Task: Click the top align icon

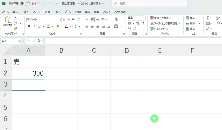Action: point(87,19)
